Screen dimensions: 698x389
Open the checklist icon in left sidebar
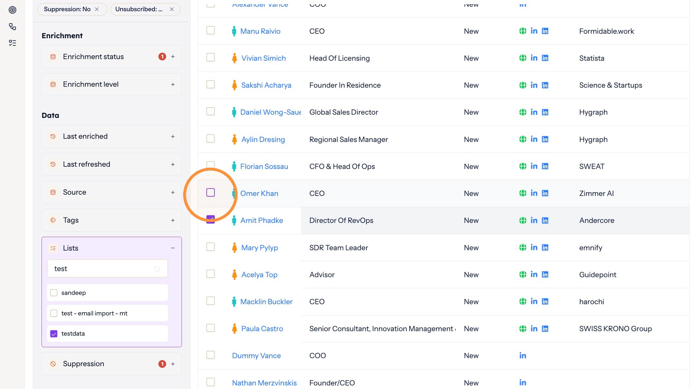click(13, 43)
